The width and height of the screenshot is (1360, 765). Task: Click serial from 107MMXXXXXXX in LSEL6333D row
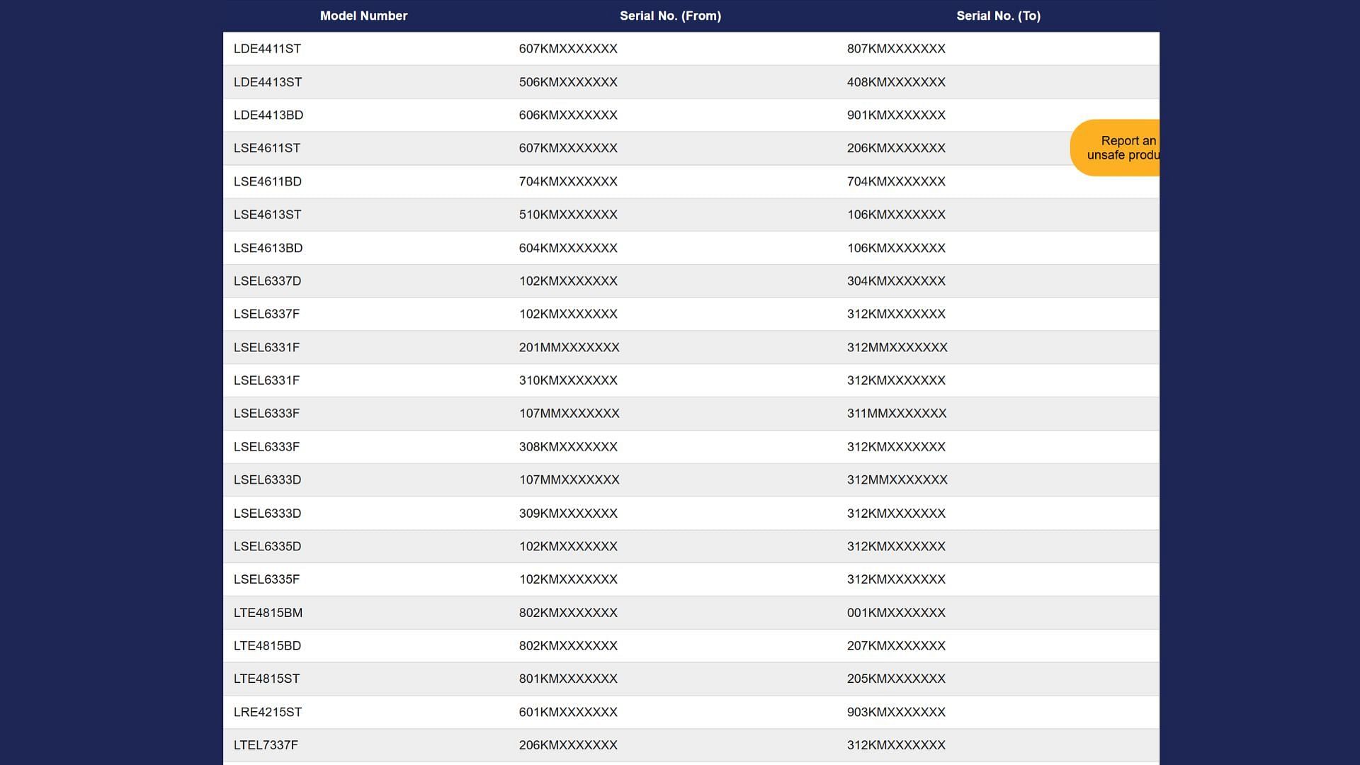[x=569, y=480]
